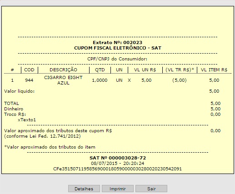235x194 pixels.
Task: Click the CPF/CNPJ do Consumidor field
Action: [x=117, y=59]
